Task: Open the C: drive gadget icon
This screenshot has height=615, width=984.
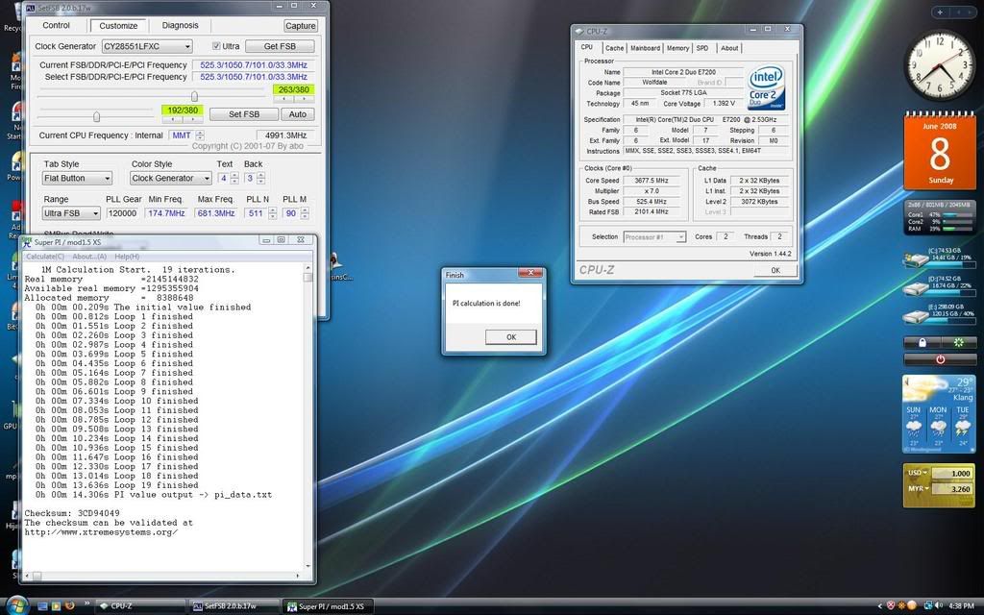Action: [915, 258]
